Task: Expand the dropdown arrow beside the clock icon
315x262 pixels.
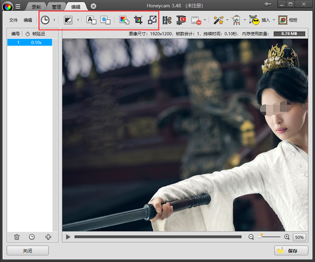Action: coord(55,20)
